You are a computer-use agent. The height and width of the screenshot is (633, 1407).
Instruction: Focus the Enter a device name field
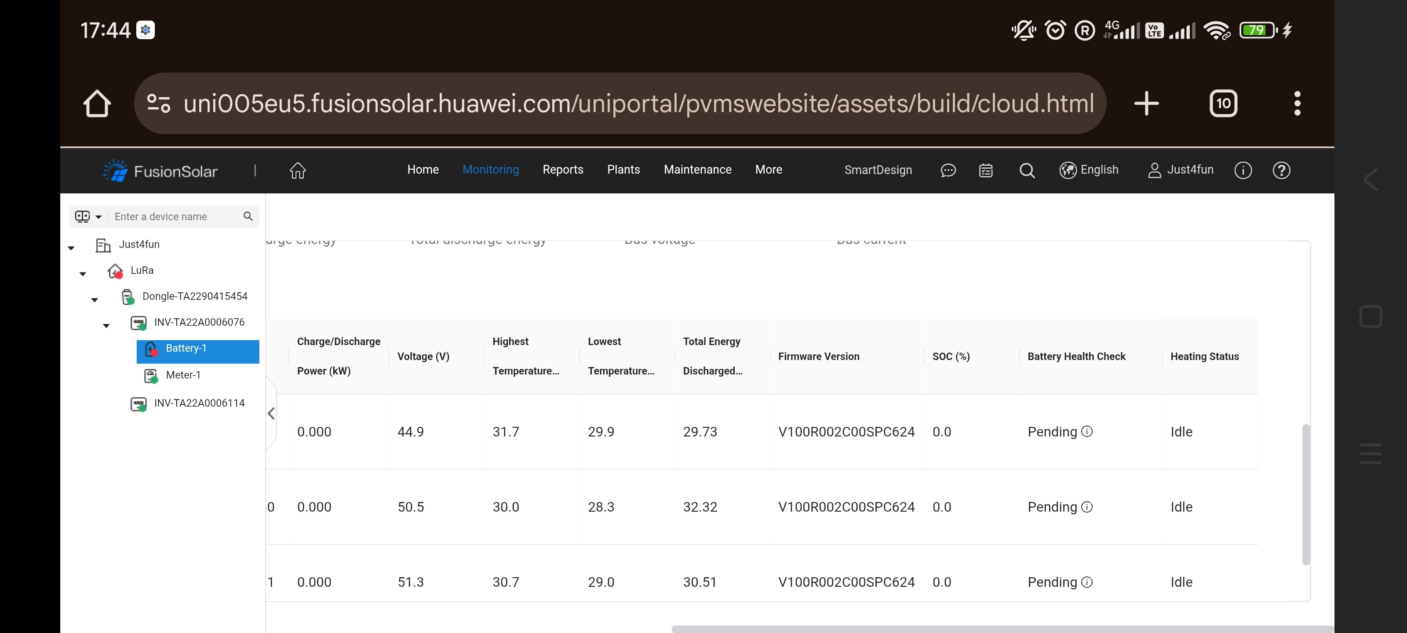pyautogui.click(x=175, y=217)
